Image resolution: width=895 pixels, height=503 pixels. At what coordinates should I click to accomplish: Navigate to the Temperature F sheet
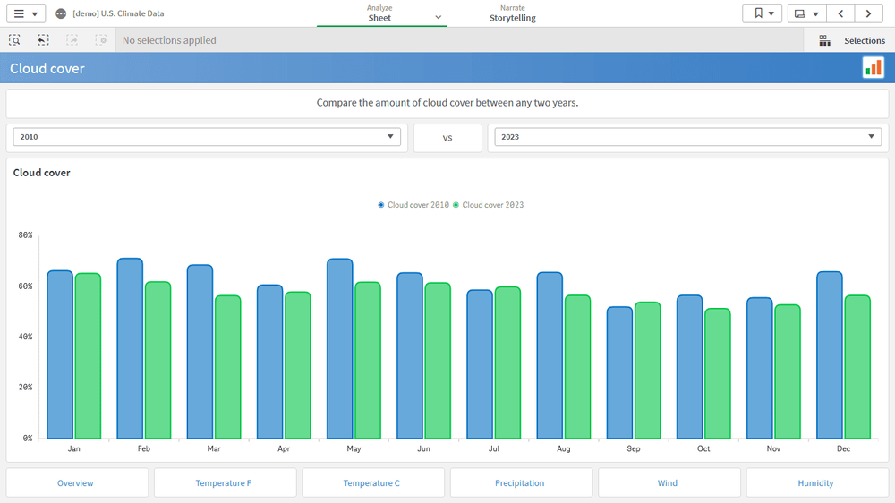click(x=224, y=483)
